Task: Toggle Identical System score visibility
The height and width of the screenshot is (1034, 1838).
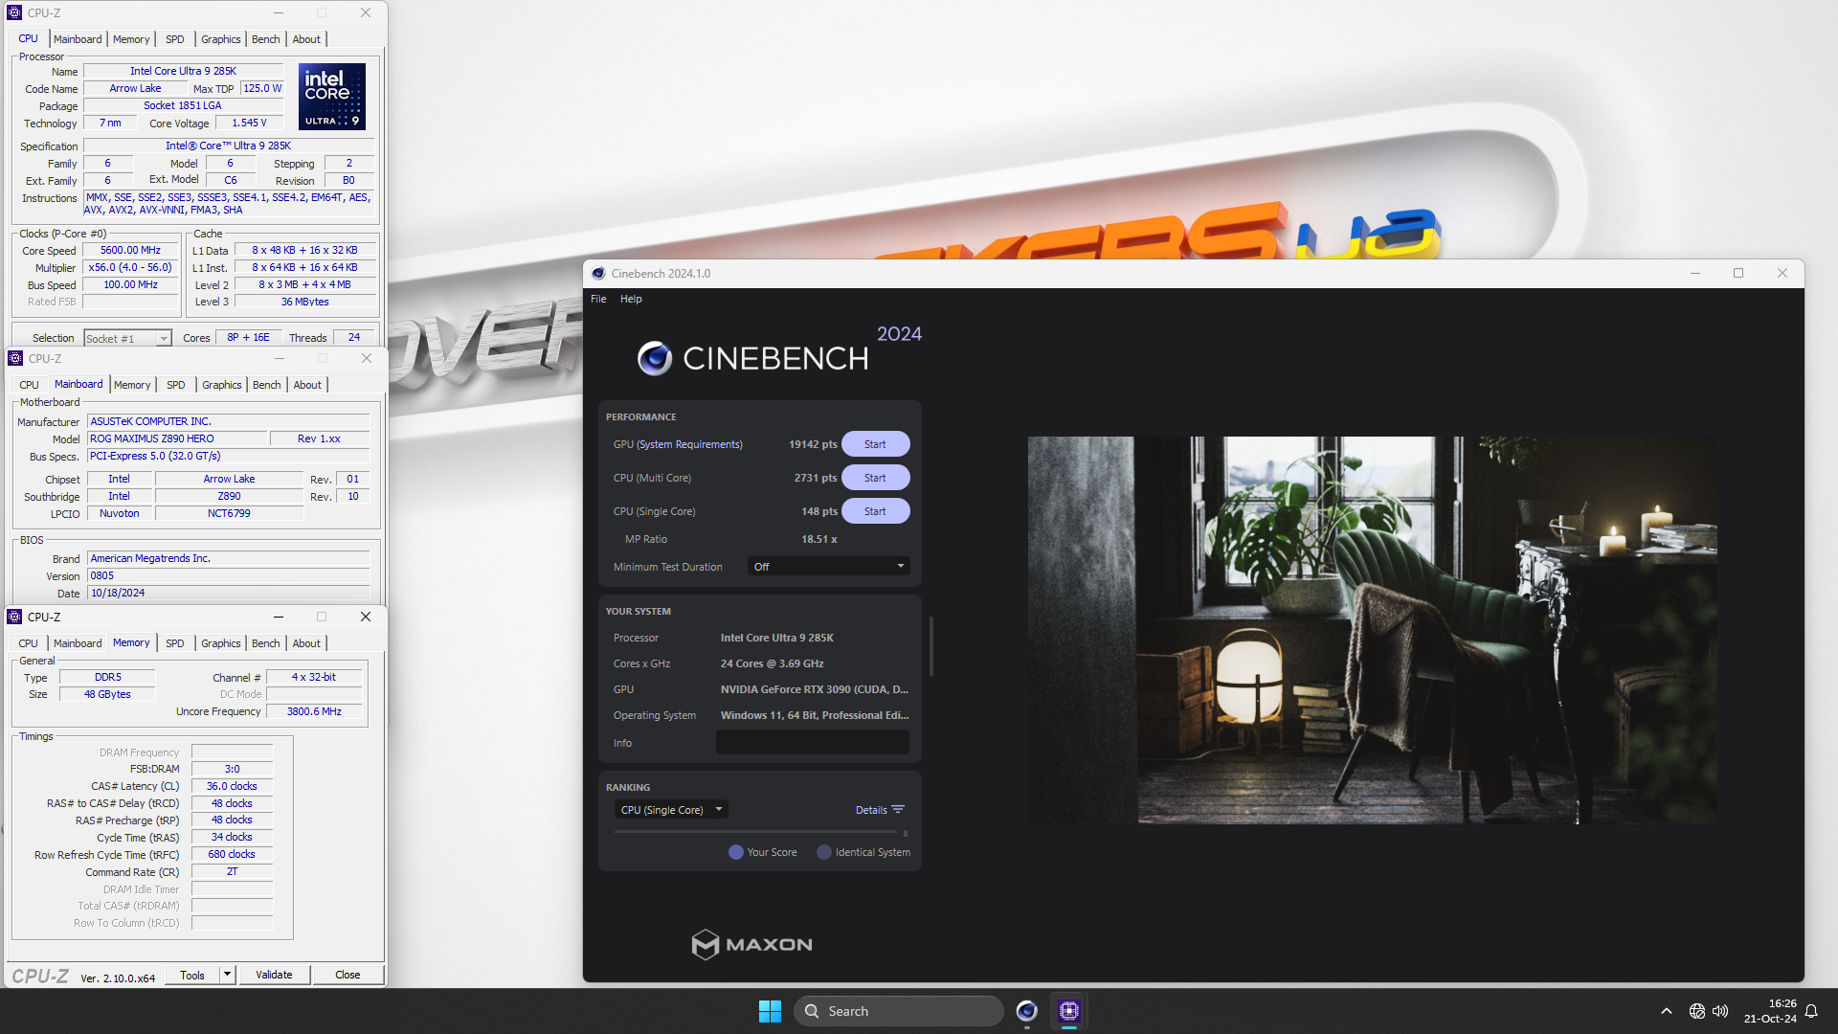Action: pyautogui.click(x=823, y=851)
